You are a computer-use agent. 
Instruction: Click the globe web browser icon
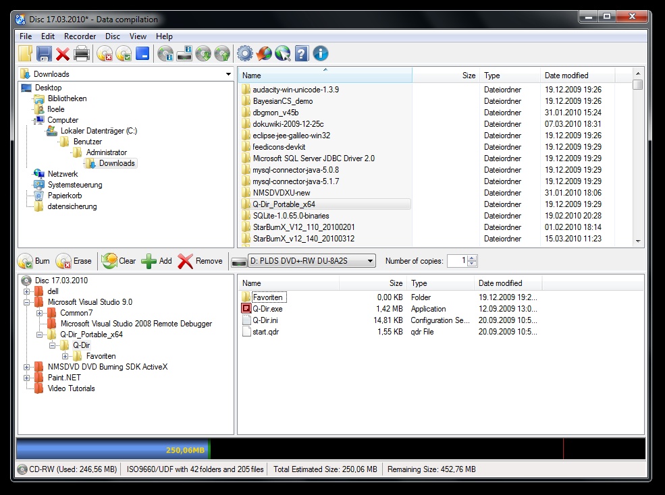[282, 53]
